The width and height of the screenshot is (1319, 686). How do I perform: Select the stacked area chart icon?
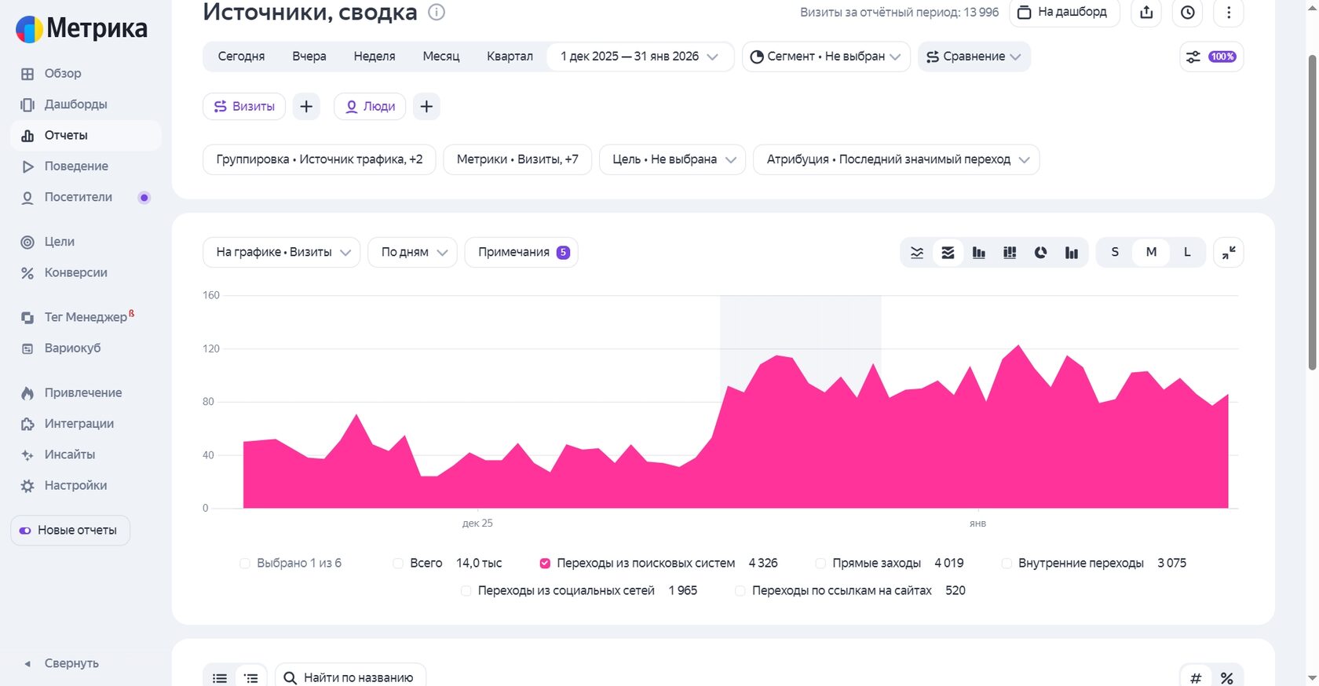948,253
